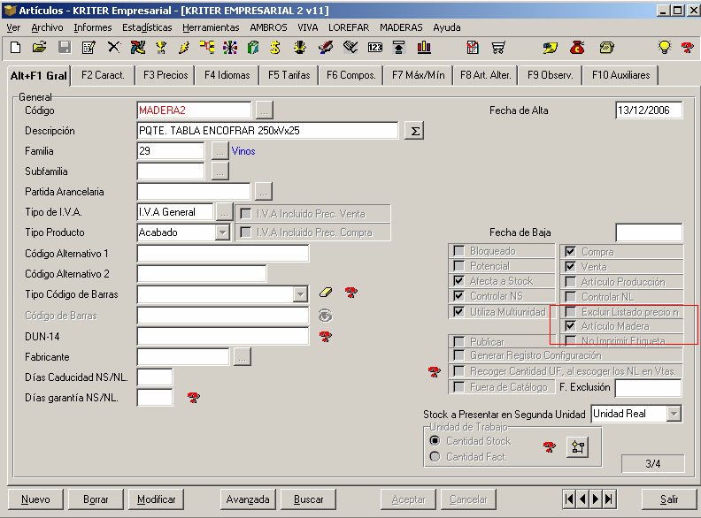Enable Fuera de Catálogo checkbox
Viewport: 701px width, 518px height.
pyautogui.click(x=458, y=386)
